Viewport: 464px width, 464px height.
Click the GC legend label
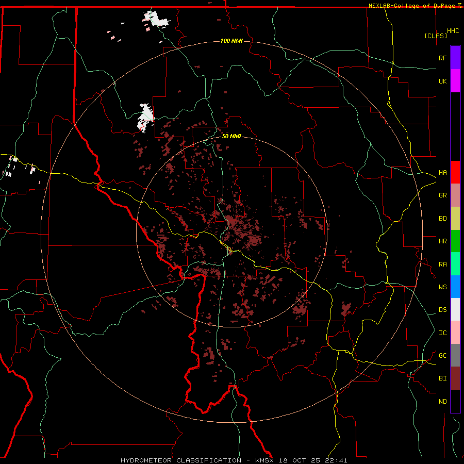point(442,356)
